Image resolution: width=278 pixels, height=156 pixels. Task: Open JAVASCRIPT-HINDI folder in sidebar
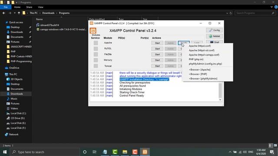click(19, 47)
